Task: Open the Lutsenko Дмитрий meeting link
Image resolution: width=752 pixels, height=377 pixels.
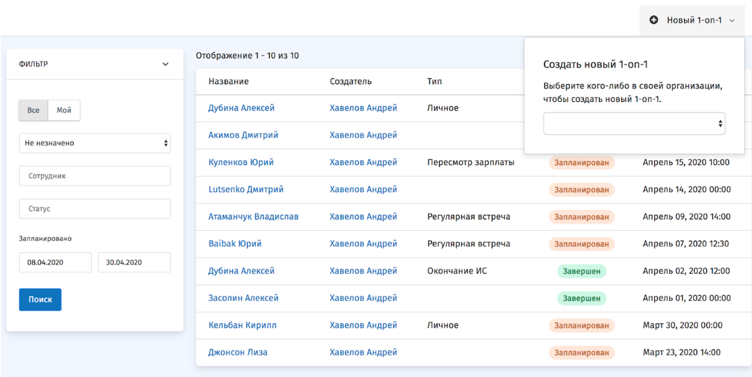Action: (246, 189)
